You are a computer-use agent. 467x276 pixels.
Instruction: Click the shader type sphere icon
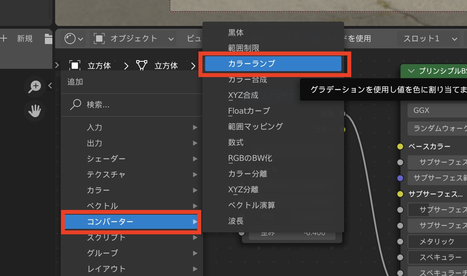[70, 39]
